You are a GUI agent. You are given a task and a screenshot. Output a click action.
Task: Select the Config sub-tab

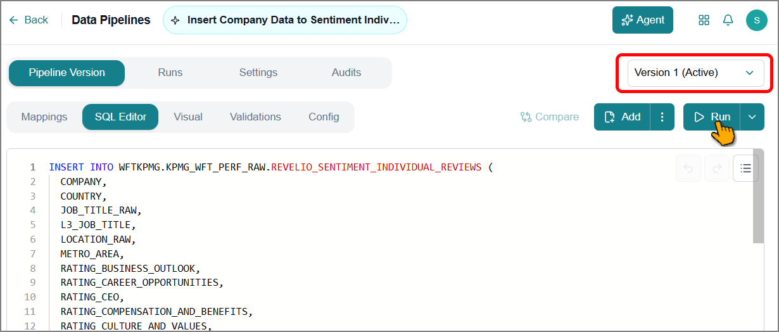(324, 117)
